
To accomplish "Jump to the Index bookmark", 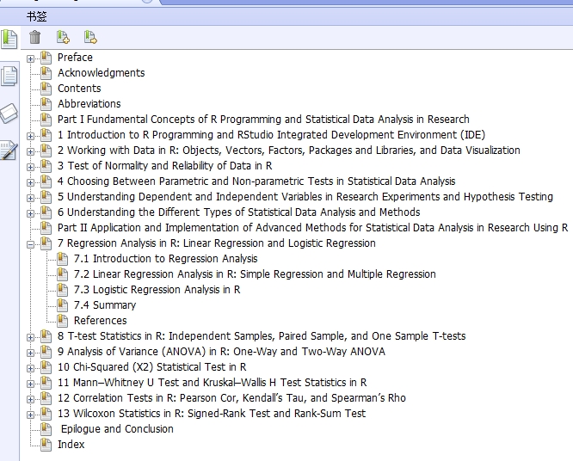I will pyautogui.click(x=71, y=444).
